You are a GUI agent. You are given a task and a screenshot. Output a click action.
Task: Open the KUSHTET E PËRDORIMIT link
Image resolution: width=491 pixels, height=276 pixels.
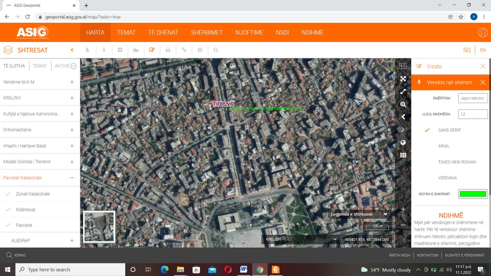pyautogui.click(x=465, y=255)
